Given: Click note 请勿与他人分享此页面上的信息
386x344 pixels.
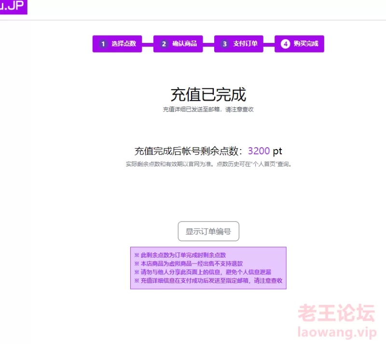Looking at the screenshot, I should click(x=203, y=272).
